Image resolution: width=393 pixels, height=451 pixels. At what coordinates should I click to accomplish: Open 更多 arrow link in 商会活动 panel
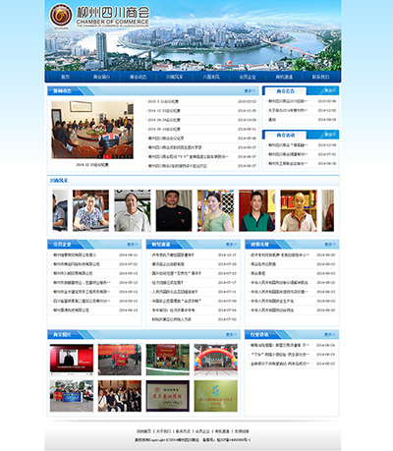tap(330, 135)
